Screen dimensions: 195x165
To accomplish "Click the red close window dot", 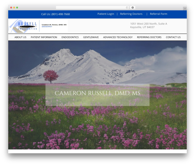I will [x=11, y=8].
